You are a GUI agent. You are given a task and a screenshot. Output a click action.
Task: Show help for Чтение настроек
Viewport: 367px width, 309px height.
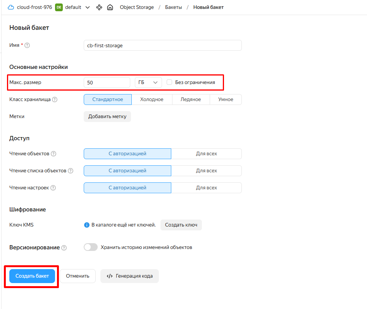[53, 188]
